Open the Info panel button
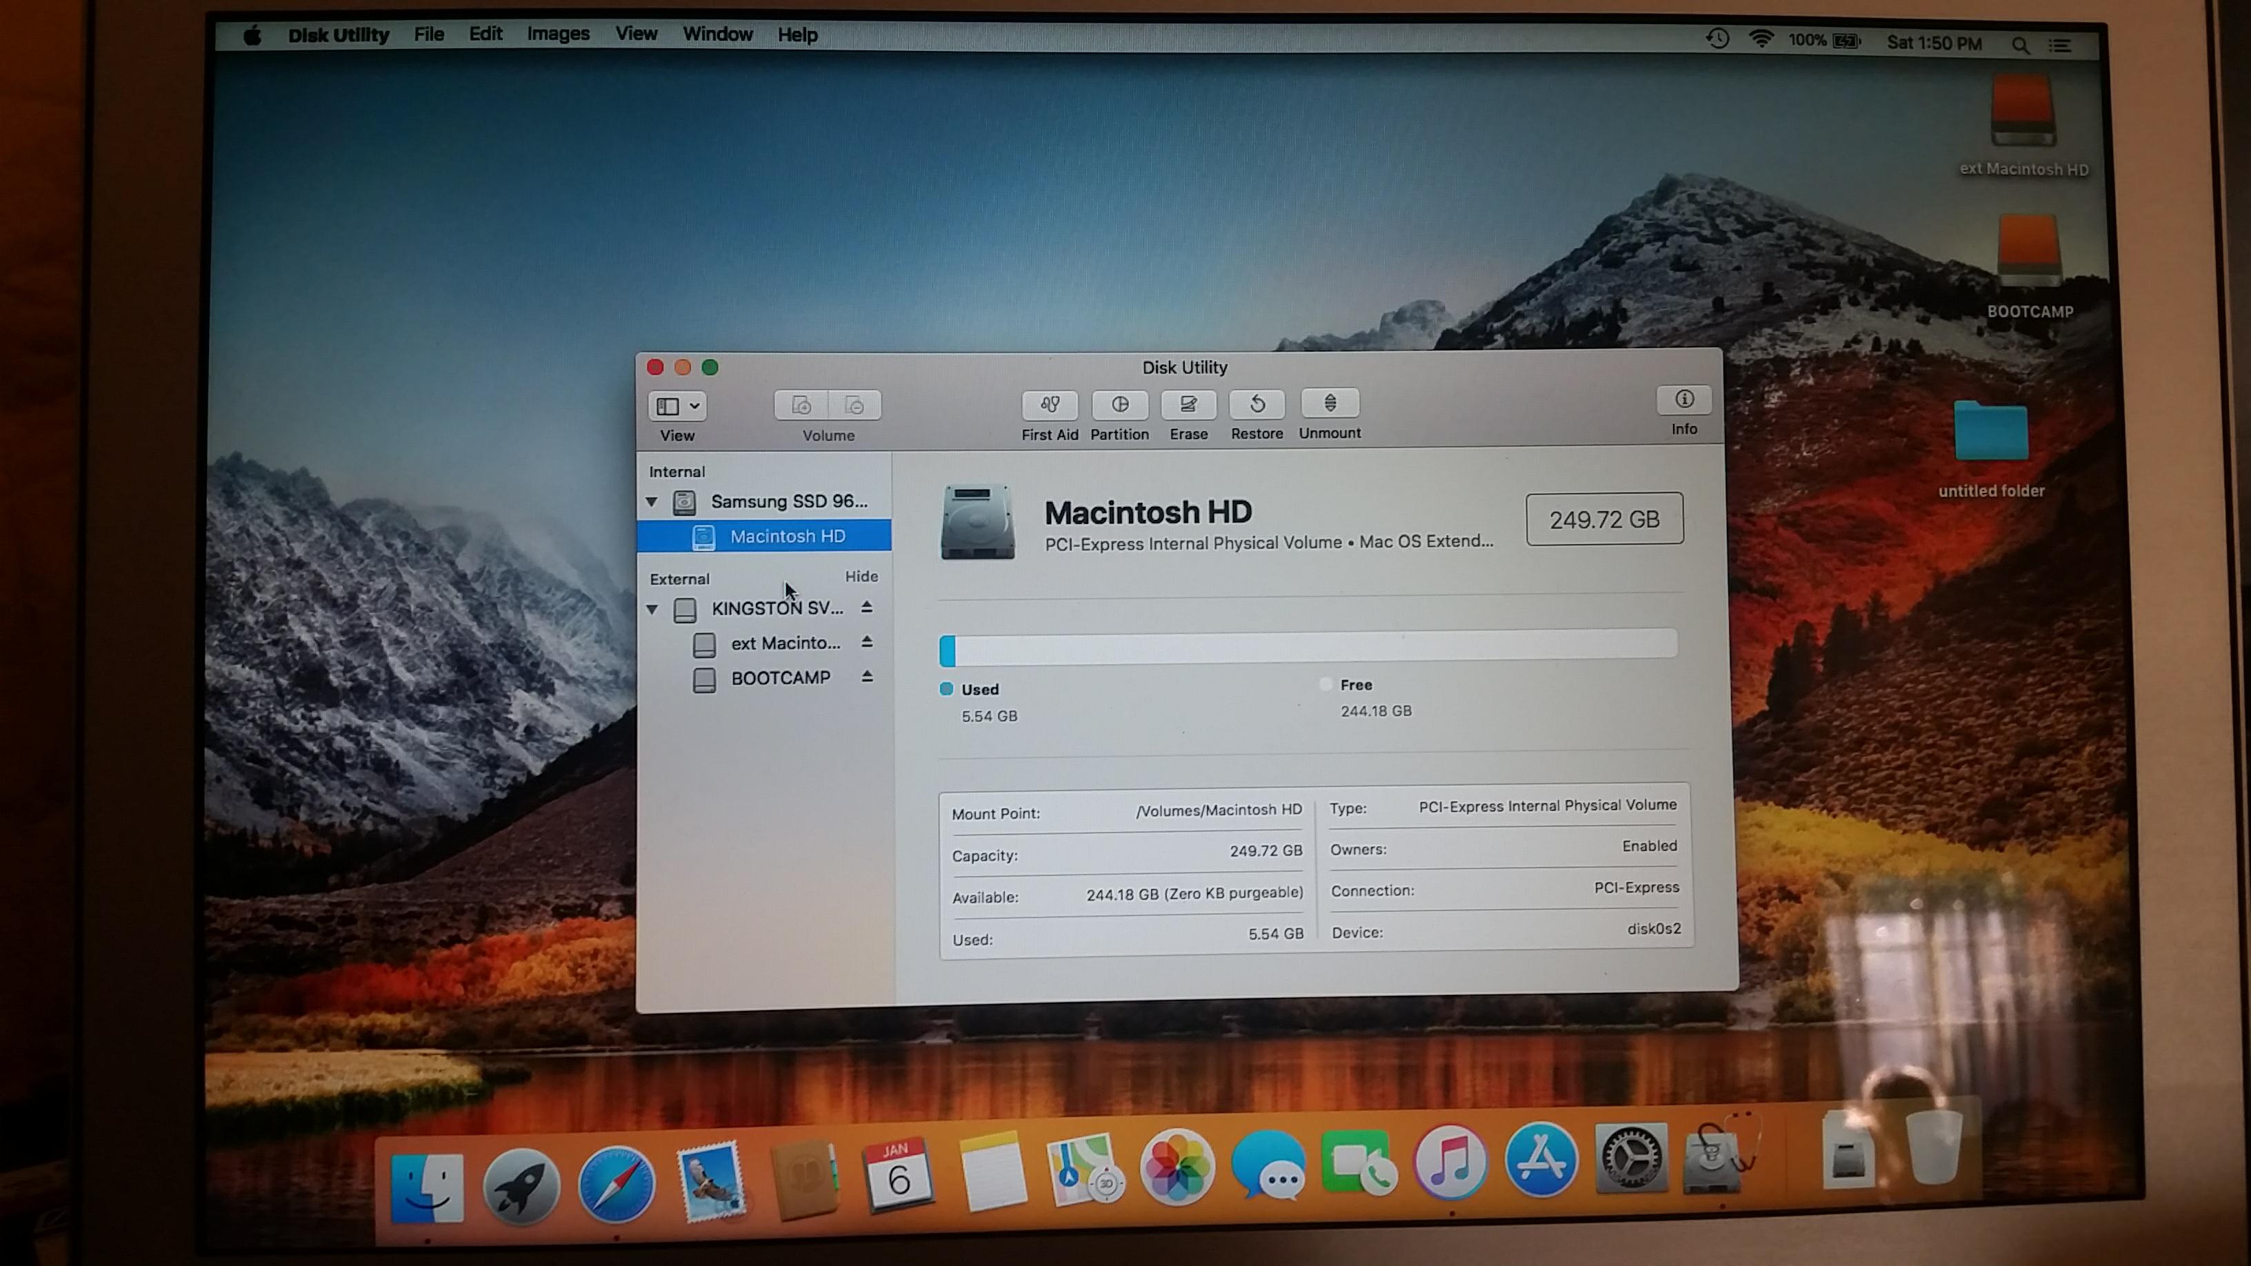The width and height of the screenshot is (2251, 1266). click(x=1683, y=400)
